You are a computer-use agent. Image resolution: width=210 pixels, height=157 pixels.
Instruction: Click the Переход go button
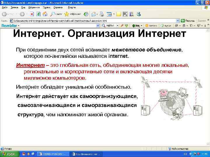click(188, 21)
